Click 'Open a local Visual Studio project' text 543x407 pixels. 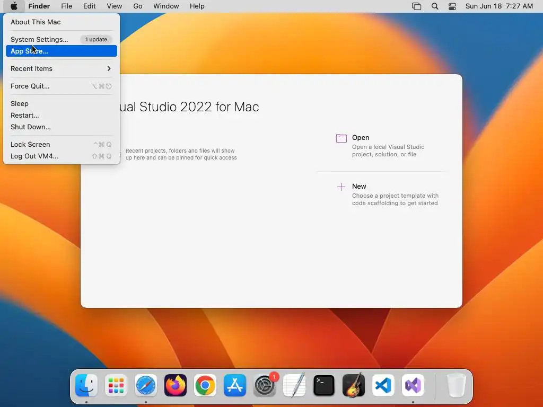click(388, 151)
